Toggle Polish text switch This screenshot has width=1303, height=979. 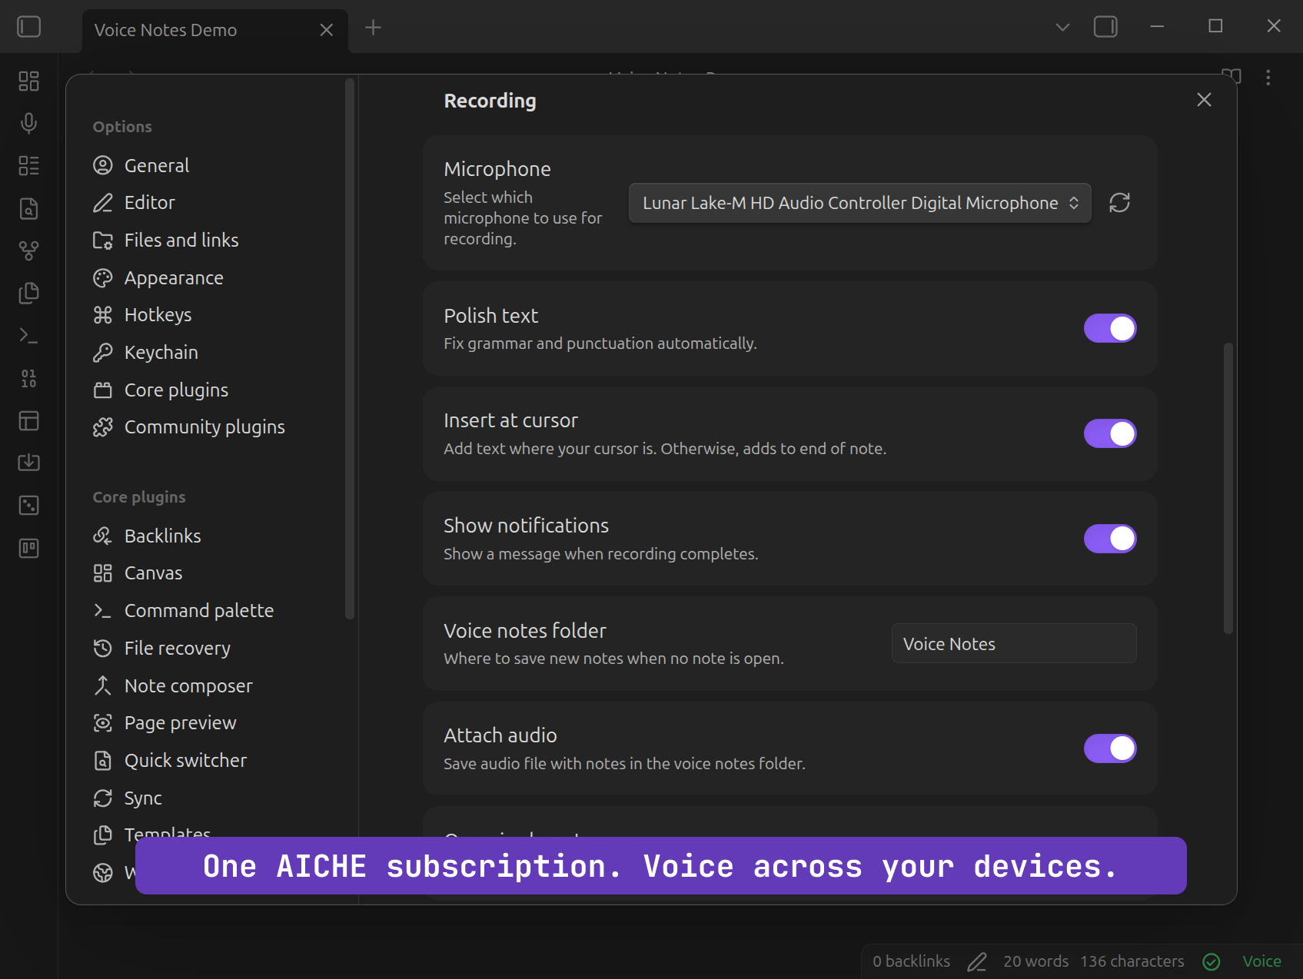1110,328
